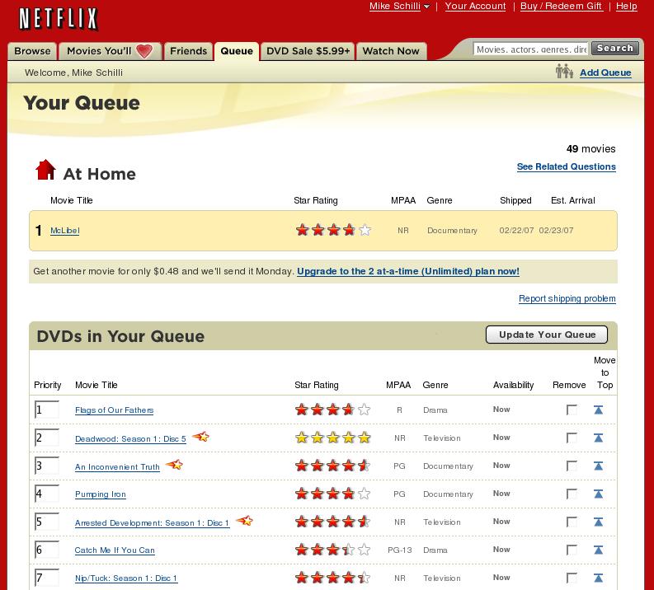Move Flags of Our Fathers to top

click(599, 410)
